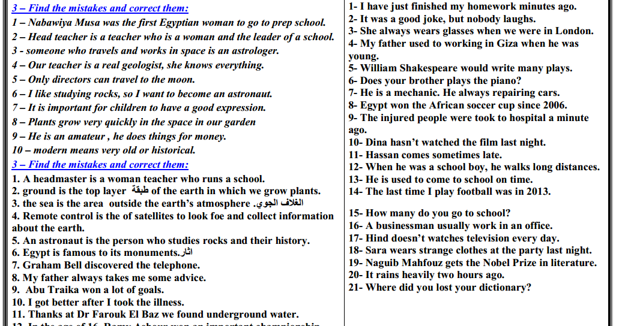
Task: Click sentence 'Dina hasn't watched the film last night'
Action: click(x=447, y=143)
